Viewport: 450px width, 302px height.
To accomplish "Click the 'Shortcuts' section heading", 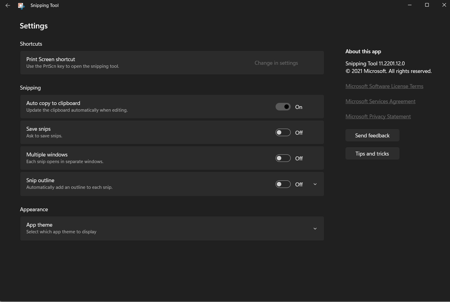I will point(31,44).
